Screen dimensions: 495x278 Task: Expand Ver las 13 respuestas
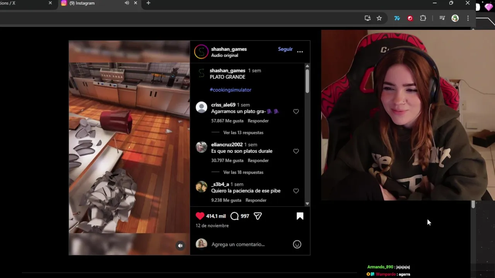(x=243, y=132)
